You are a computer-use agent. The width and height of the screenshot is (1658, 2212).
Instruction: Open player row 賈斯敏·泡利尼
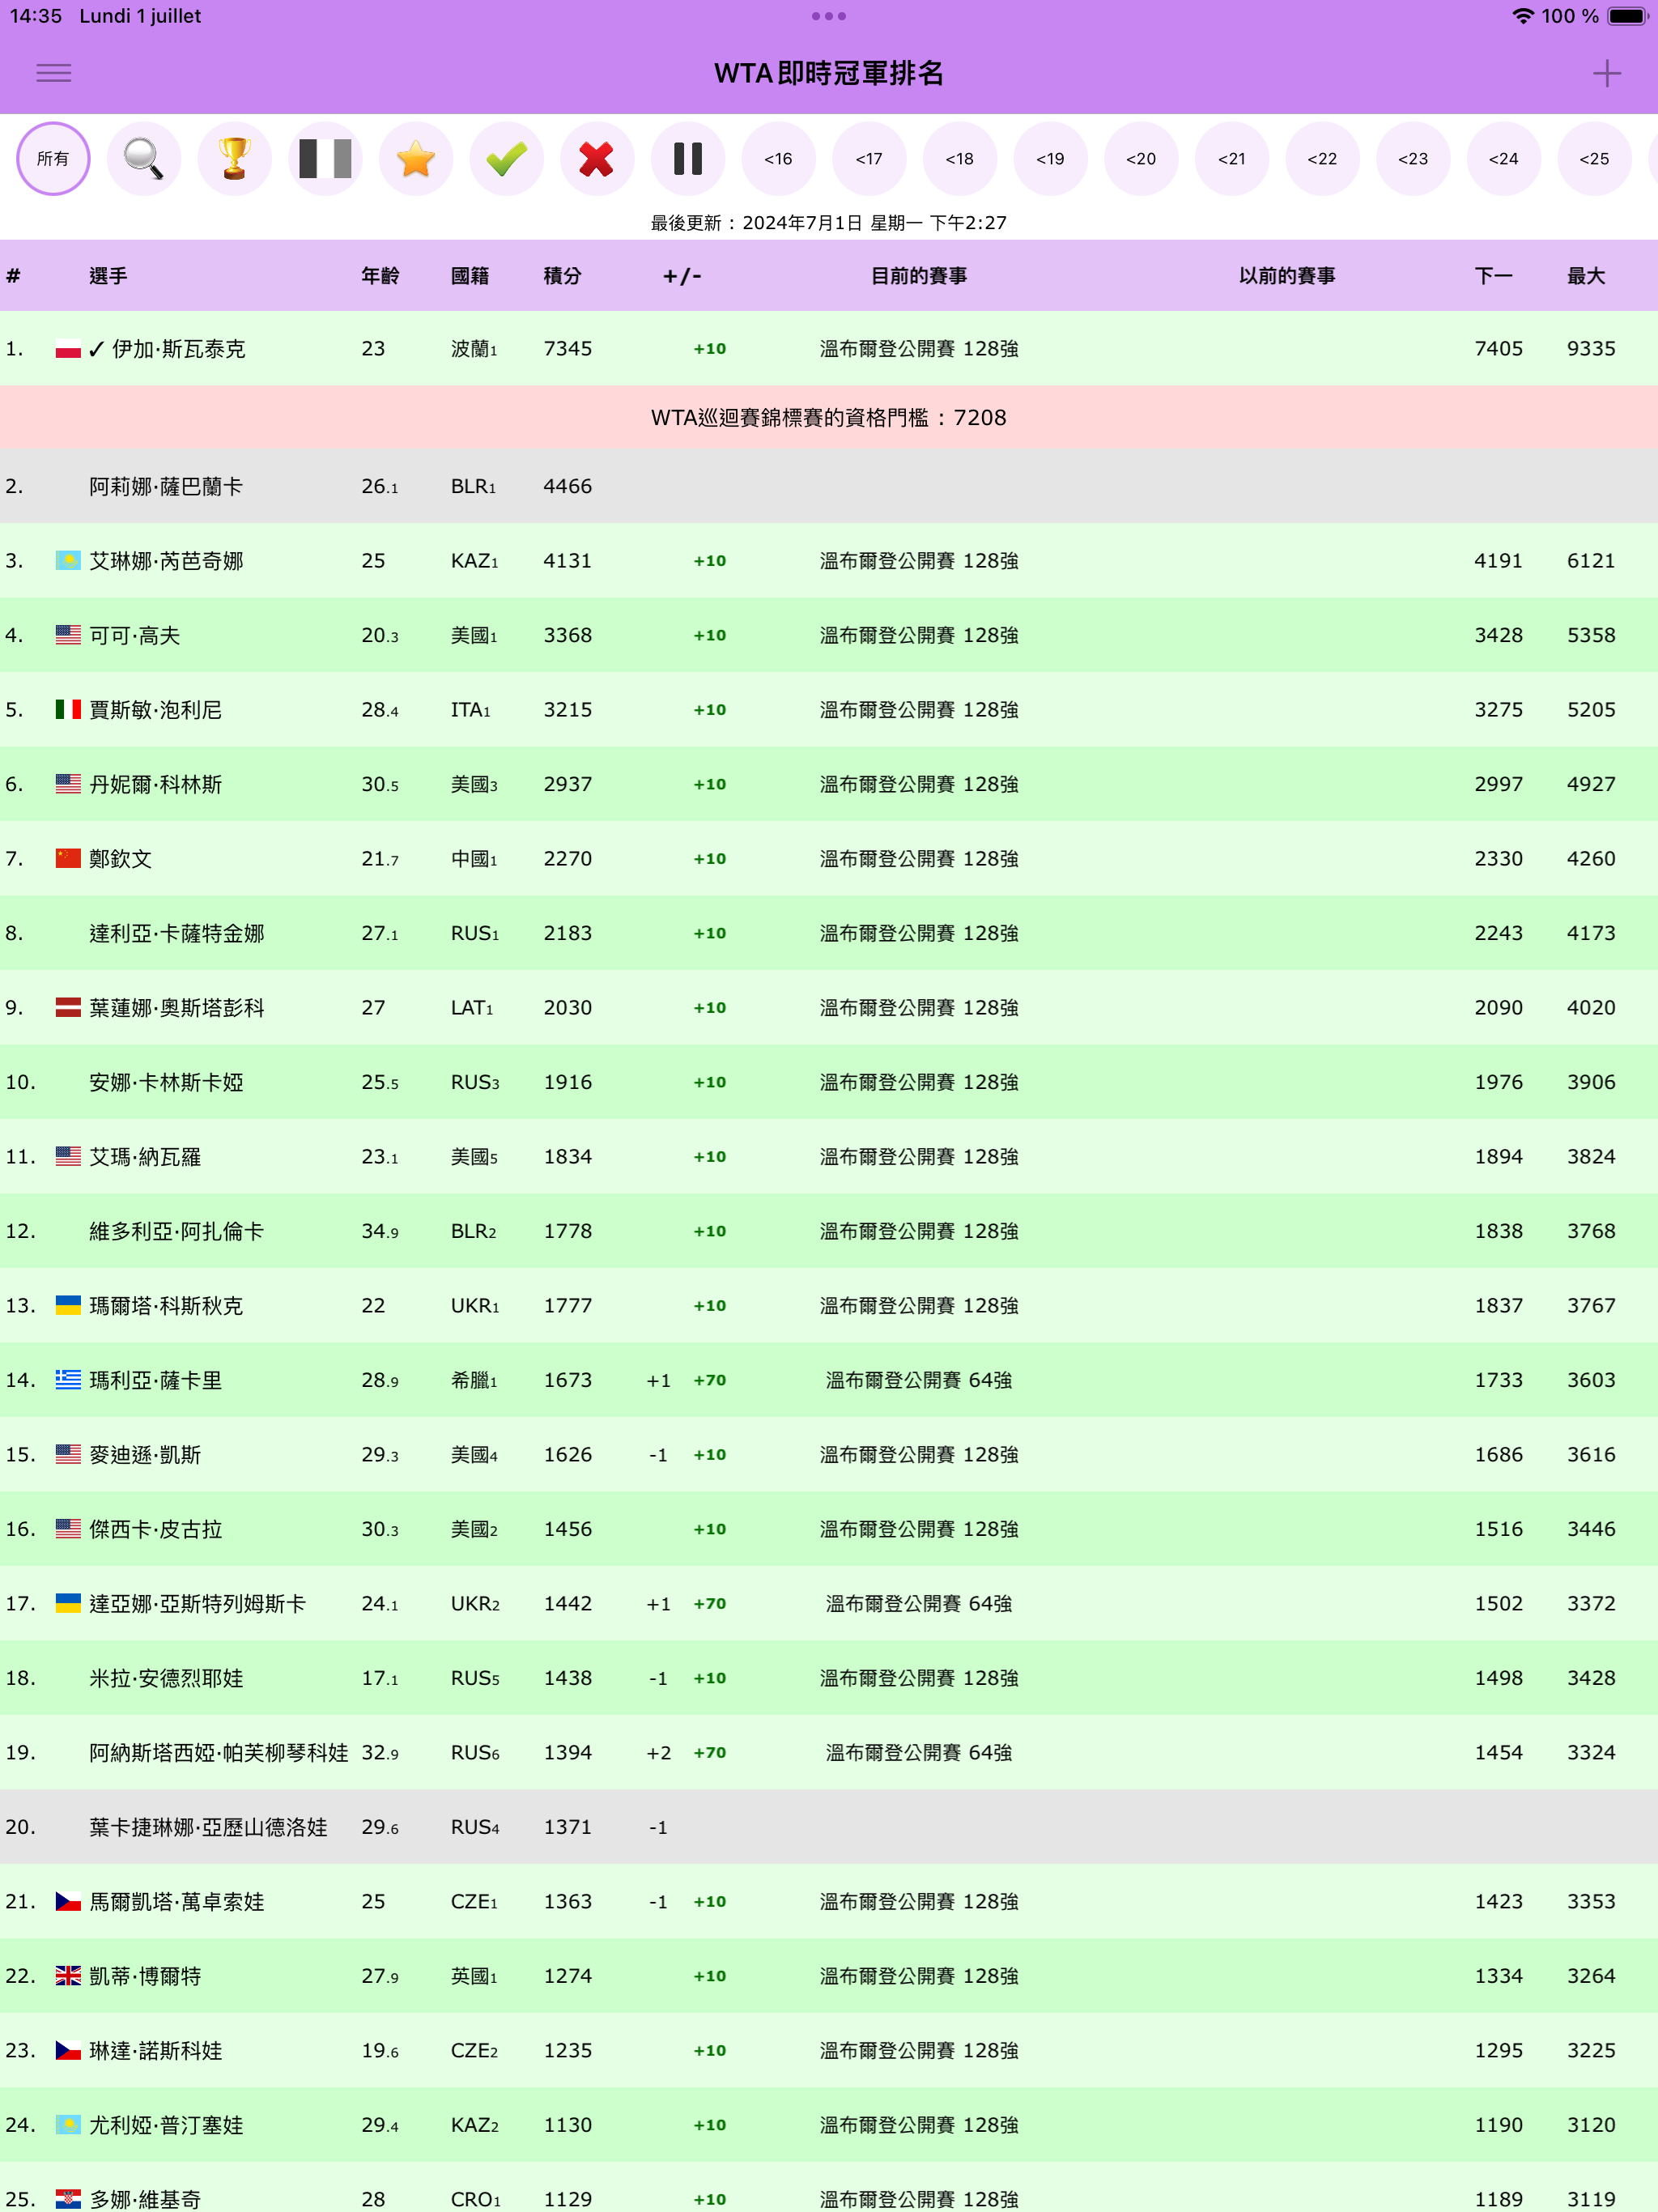coord(829,710)
